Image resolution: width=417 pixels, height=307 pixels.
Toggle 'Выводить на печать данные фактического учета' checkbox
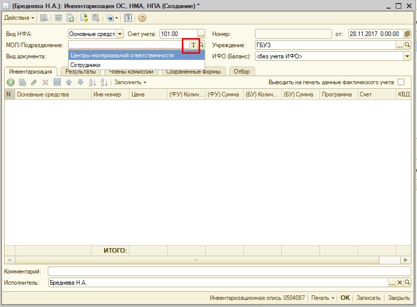(401, 82)
